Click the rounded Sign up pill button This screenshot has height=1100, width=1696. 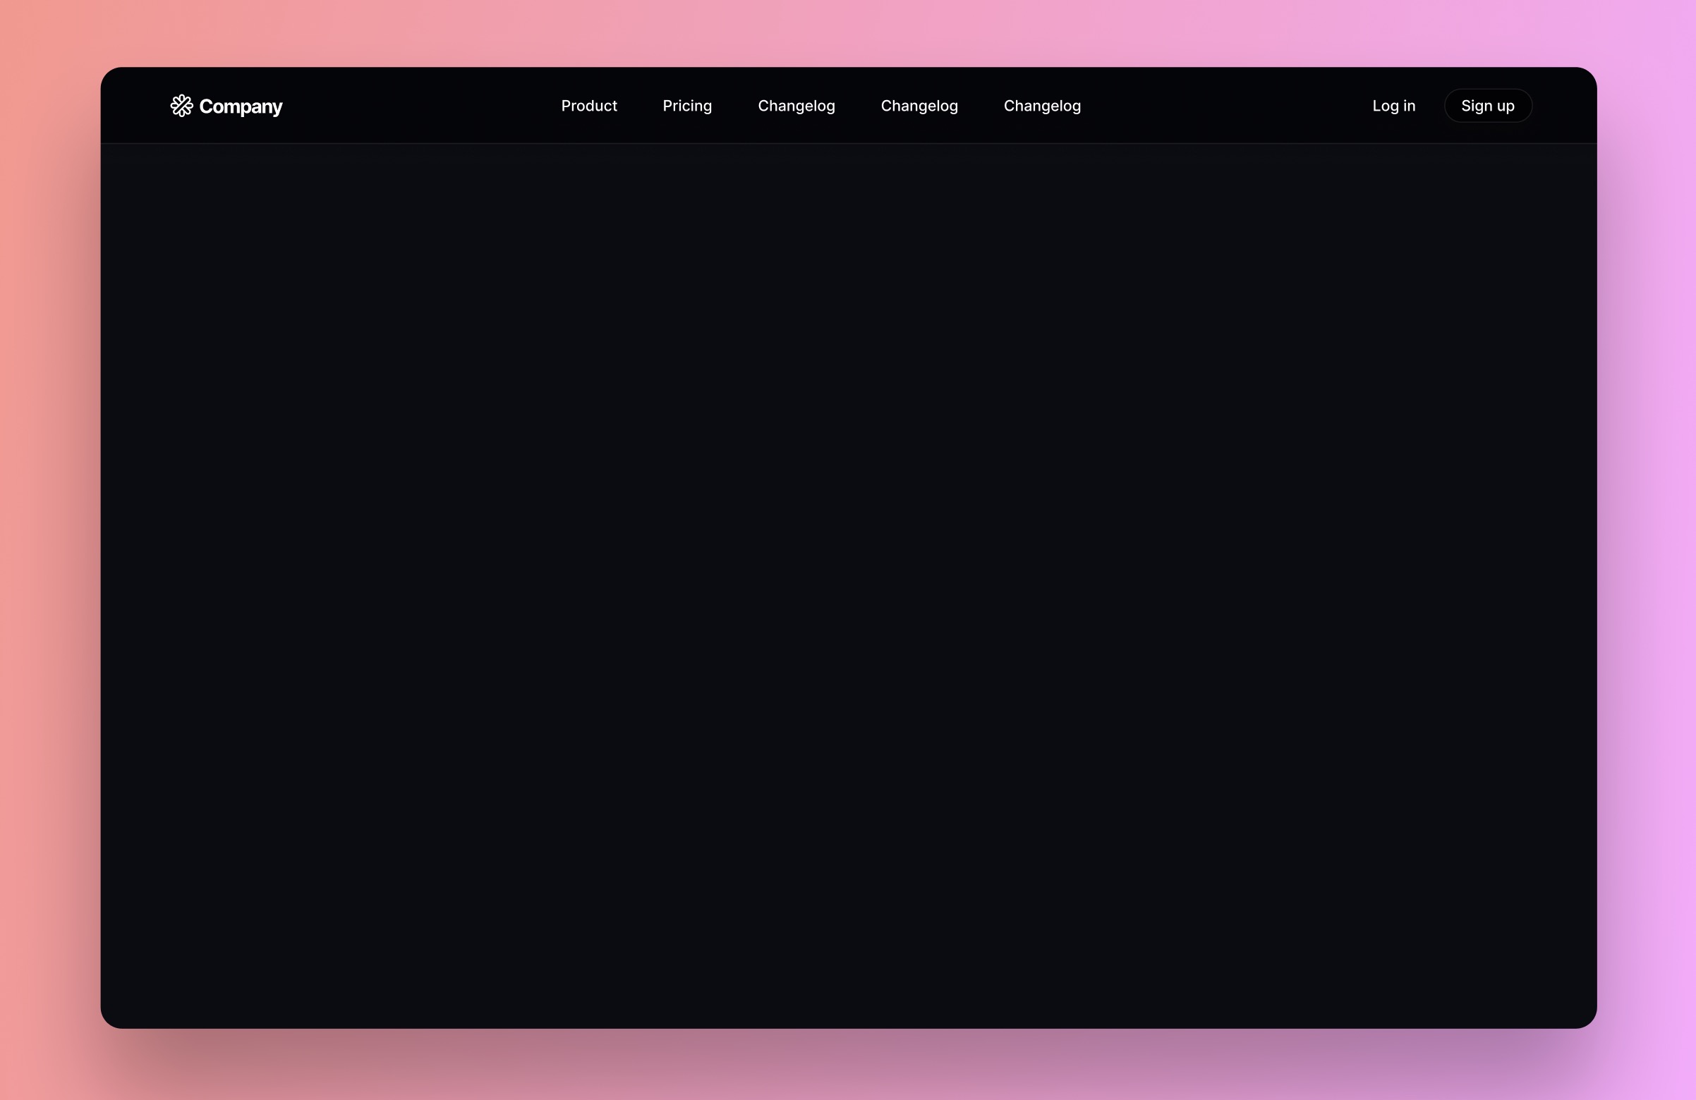1487,106
